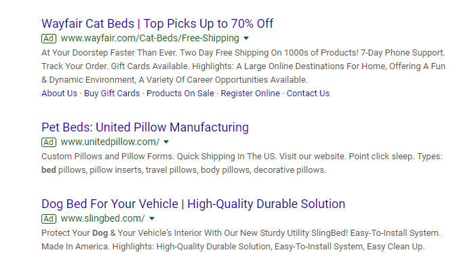Follow the About Us sitelink
Screen dimensions: 474x265
point(59,94)
